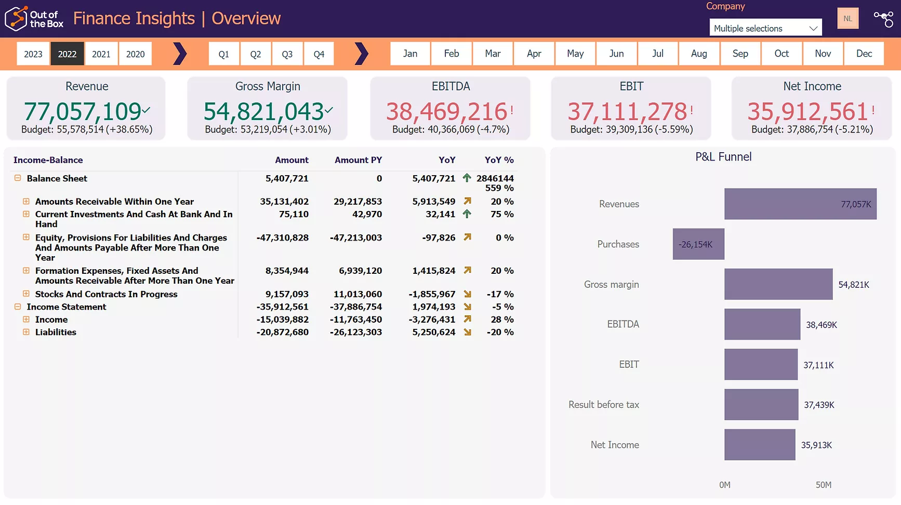Toggle the Jan month filter
The image size is (901, 505).
410,54
